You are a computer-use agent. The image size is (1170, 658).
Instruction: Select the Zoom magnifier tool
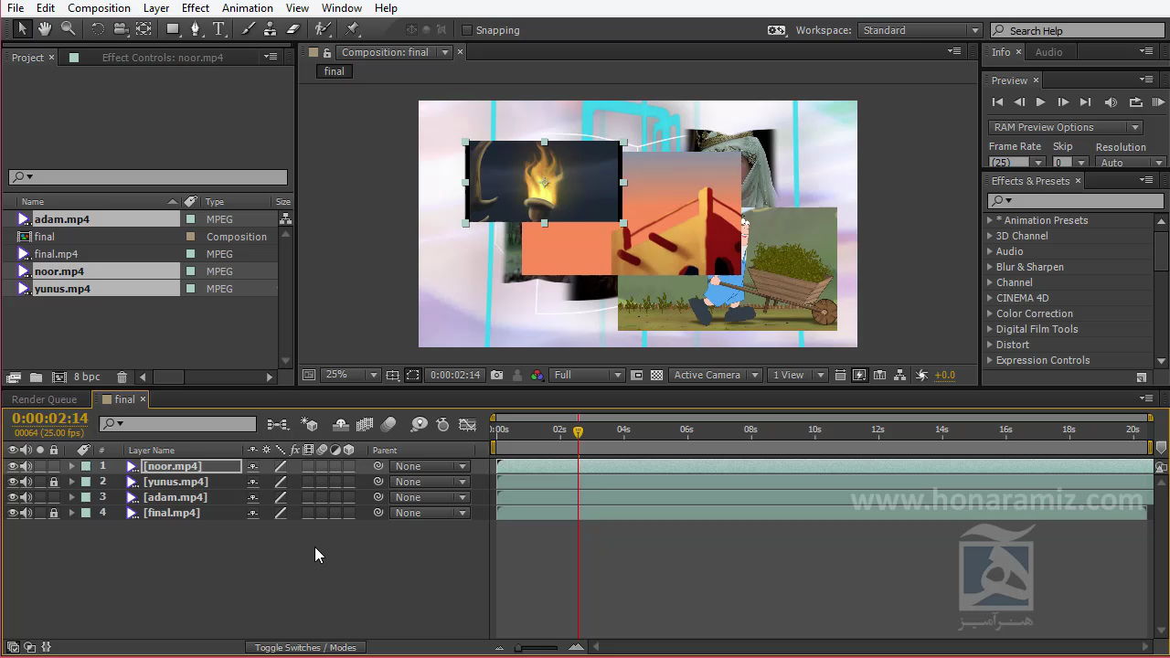(68, 29)
